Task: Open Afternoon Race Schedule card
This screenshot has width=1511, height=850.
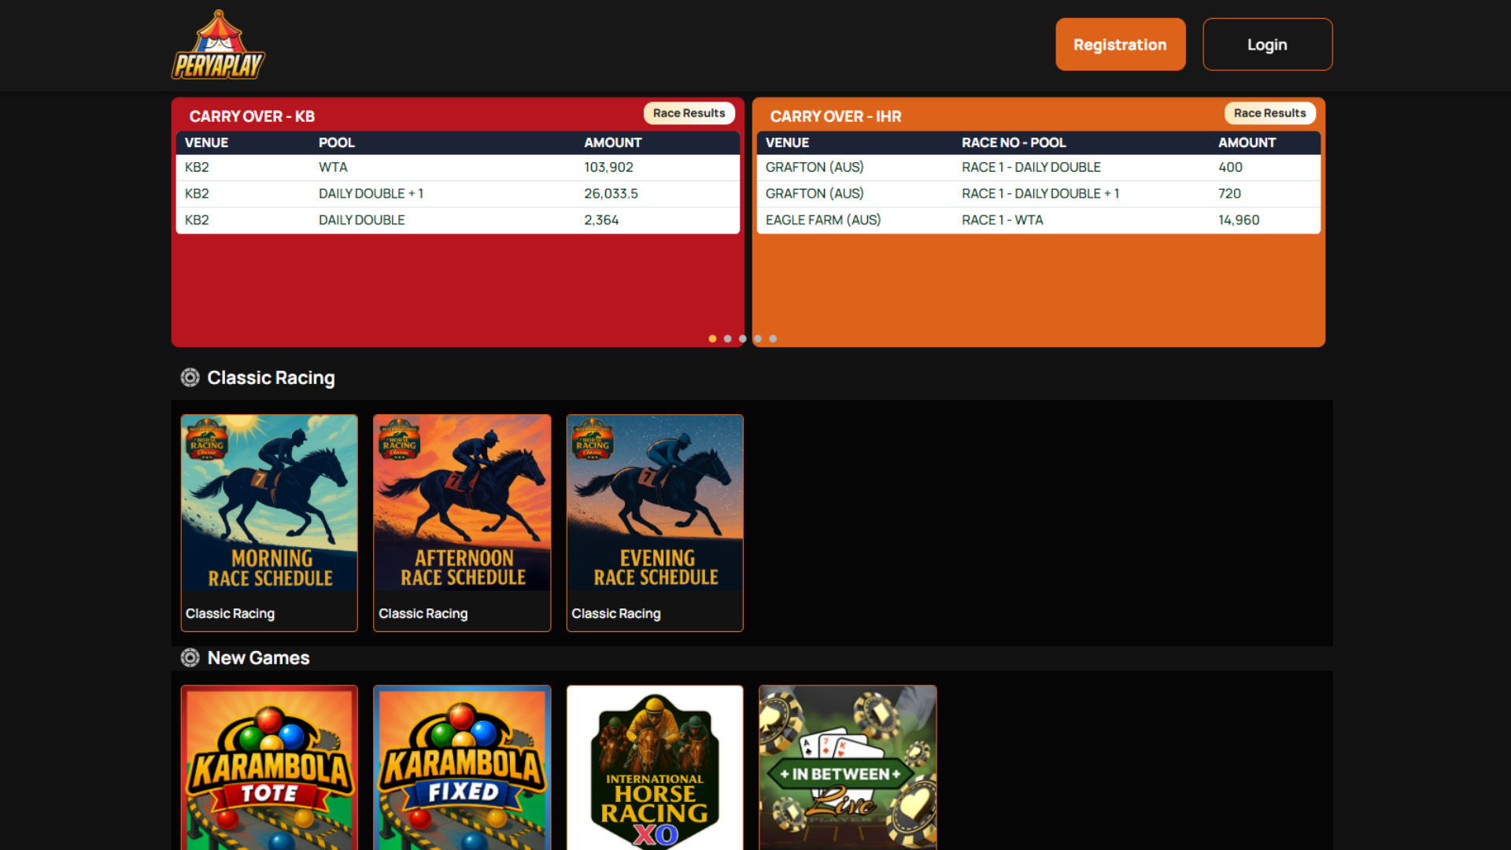Action: coord(462,523)
